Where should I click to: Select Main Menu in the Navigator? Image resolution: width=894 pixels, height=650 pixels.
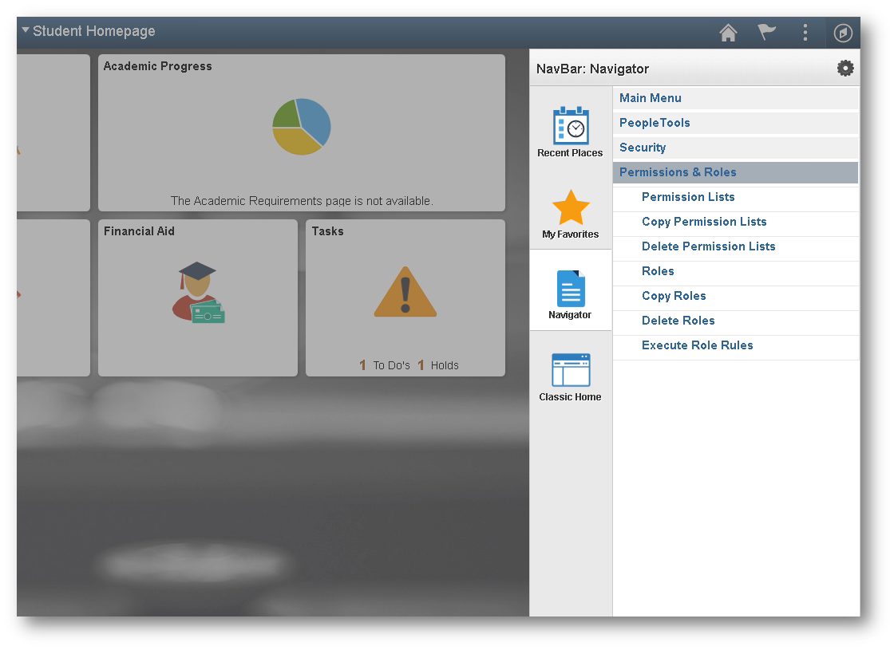(x=650, y=97)
